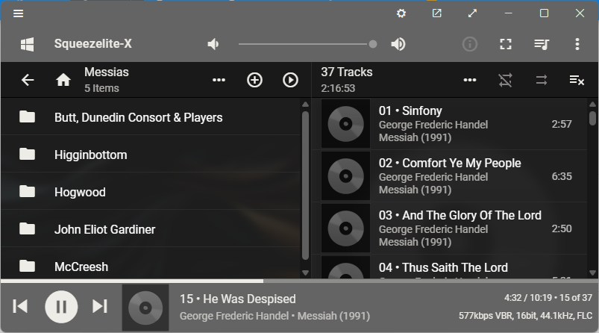This screenshot has height=333, width=599.
Task: Maximize the Squeezelite-X window
Action: click(544, 13)
